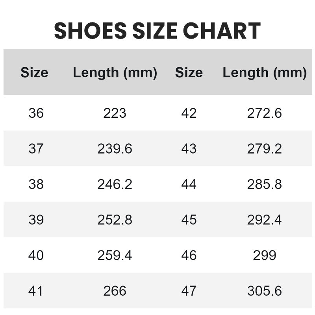Select size 47 cell
The width and height of the screenshot is (315, 315).
click(x=189, y=291)
